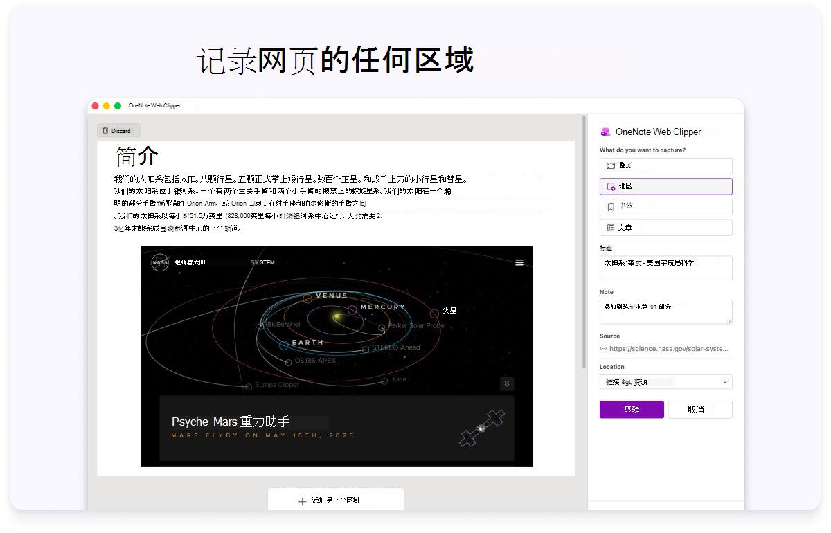Click the VENUS label in the orbit map
The width and height of the screenshot is (831, 533).
(332, 296)
